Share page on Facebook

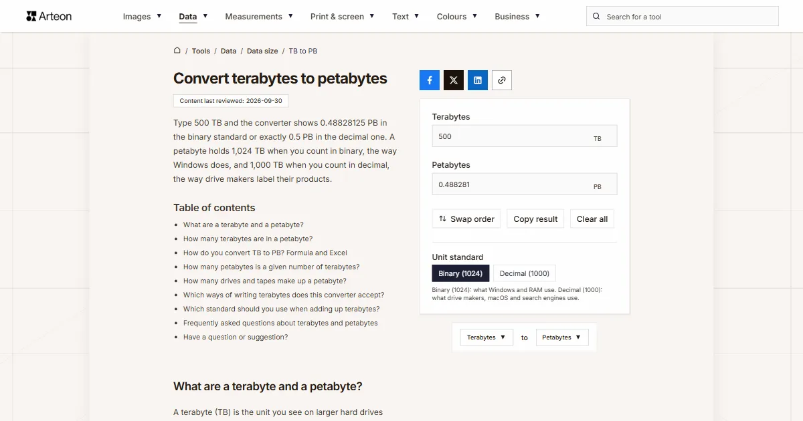coord(430,80)
